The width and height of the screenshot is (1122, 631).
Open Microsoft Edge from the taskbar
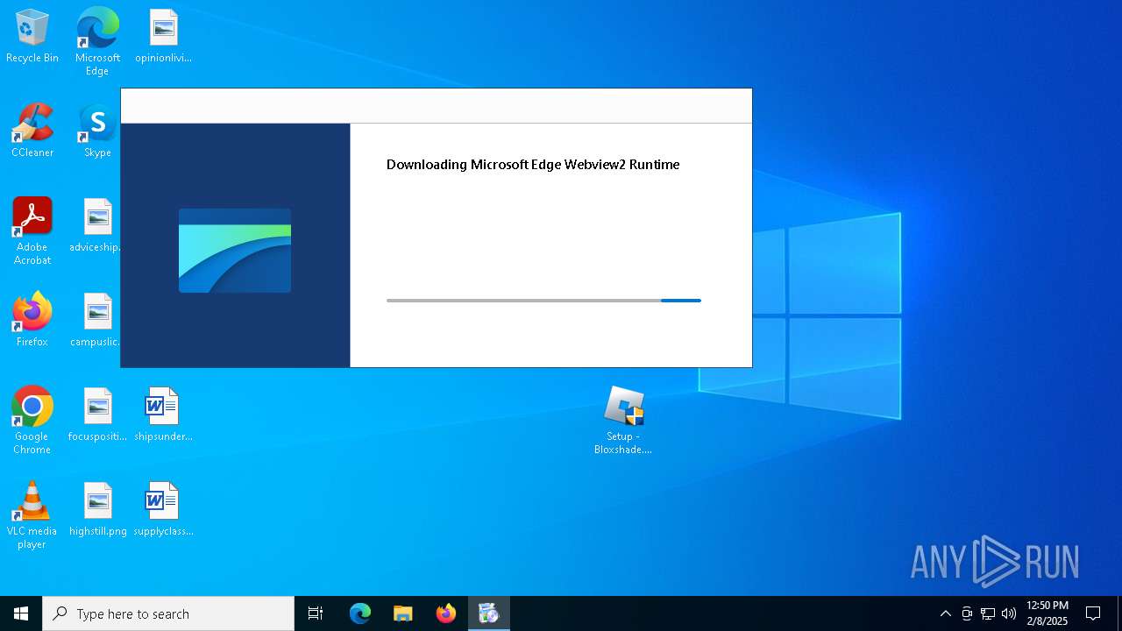[360, 613]
